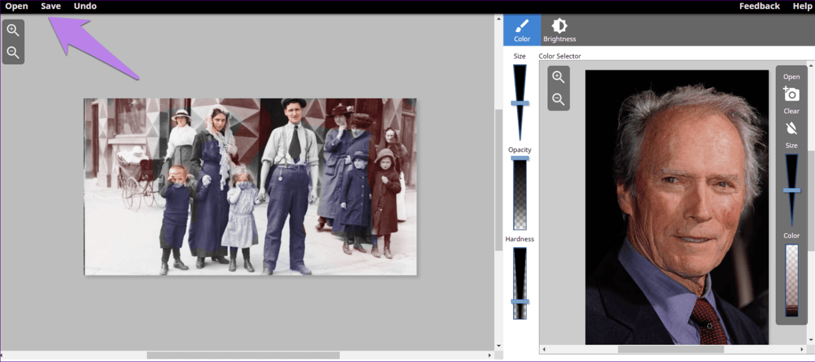Zoom in on the main canvas
815x362 pixels.
pyautogui.click(x=13, y=30)
